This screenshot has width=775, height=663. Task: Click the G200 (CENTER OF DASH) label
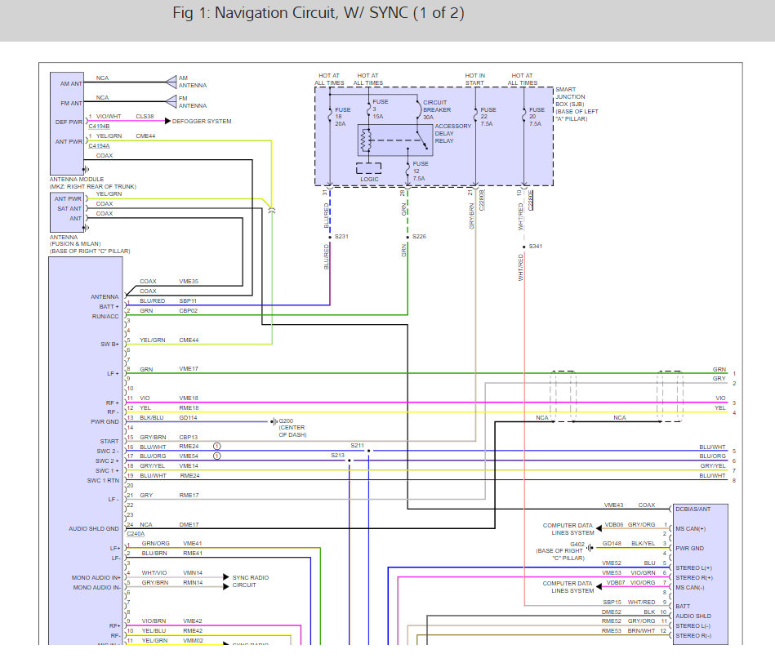[x=292, y=428]
